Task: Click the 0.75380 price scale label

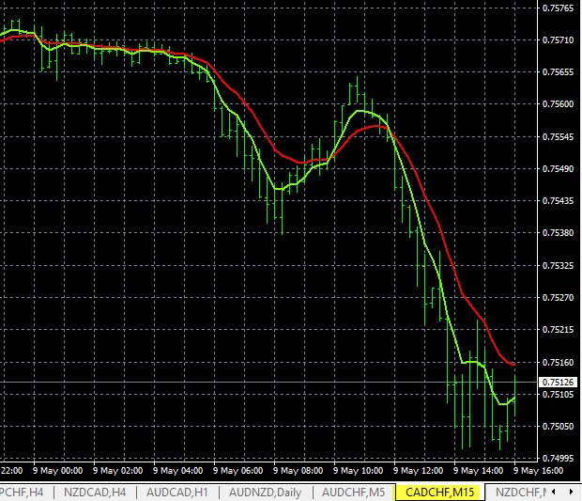Action: 558,233
